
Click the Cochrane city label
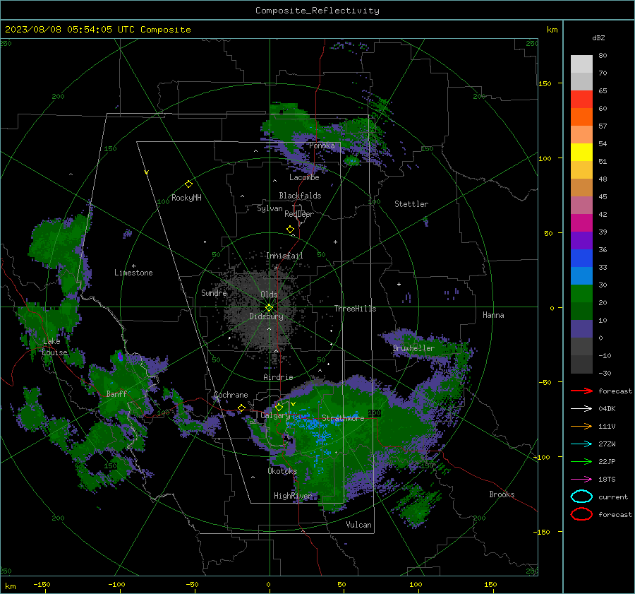coord(231,395)
